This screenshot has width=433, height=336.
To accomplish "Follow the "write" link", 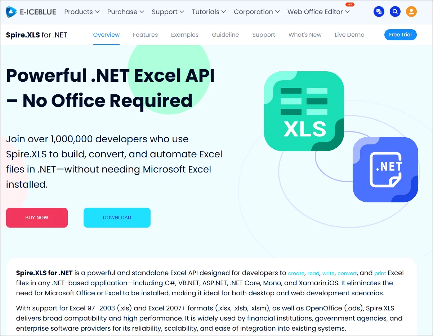I will pyautogui.click(x=329, y=273).
